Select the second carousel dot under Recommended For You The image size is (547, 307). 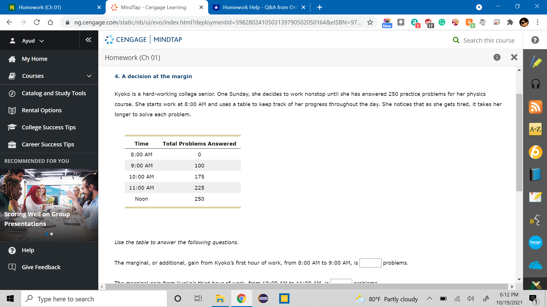coord(52,234)
